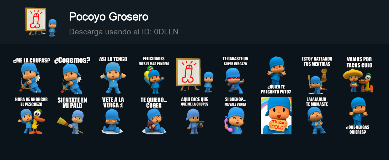Image resolution: width=389 pixels, height=160 pixels.
Task: Select the 'TE GANASTE UN SUPER VERGAZO' sticker
Action: pos(235,75)
